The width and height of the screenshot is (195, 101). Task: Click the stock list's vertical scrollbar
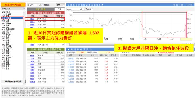coord(24,45)
